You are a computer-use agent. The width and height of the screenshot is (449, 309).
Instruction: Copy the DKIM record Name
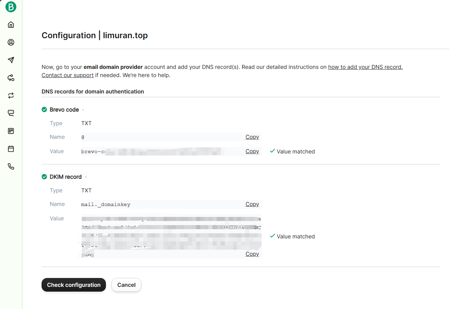(x=252, y=204)
